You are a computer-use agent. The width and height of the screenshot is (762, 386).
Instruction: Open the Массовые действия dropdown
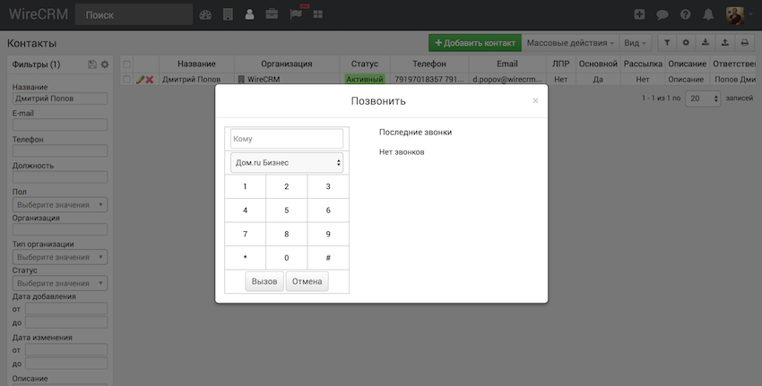(570, 42)
